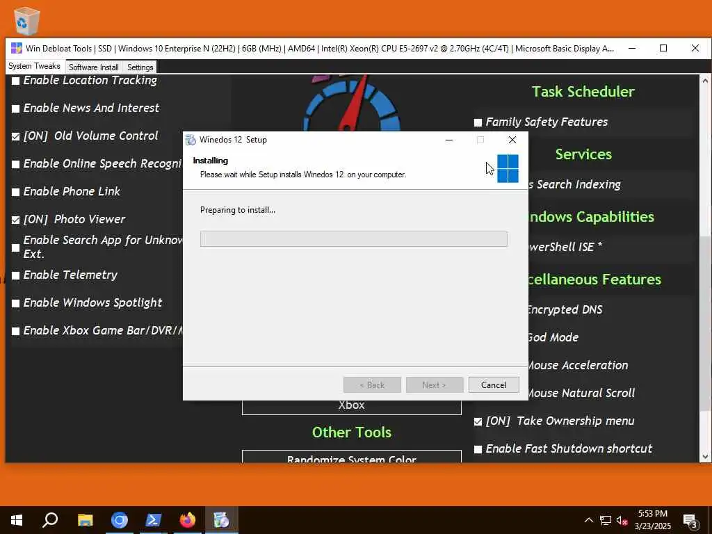Image resolution: width=712 pixels, height=534 pixels.
Task: Open the Recycle Bin desktop icon
Action: tap(26, 20)
